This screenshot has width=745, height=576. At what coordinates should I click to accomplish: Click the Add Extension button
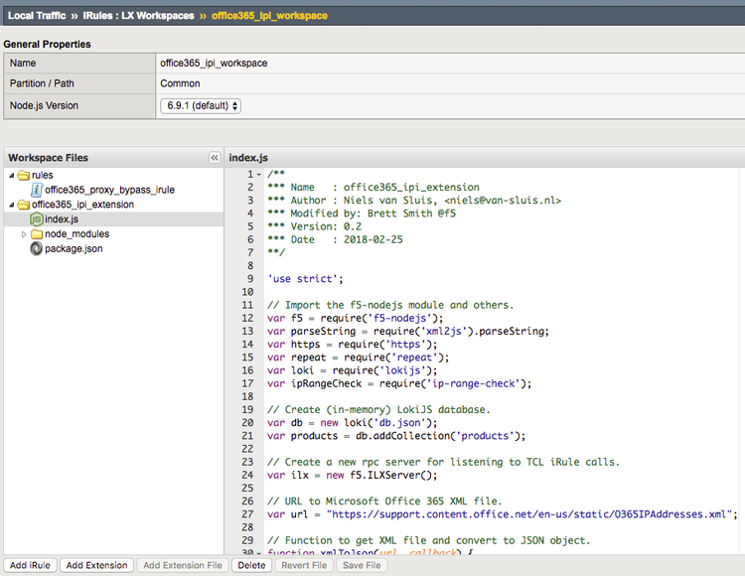click(95, 565)
